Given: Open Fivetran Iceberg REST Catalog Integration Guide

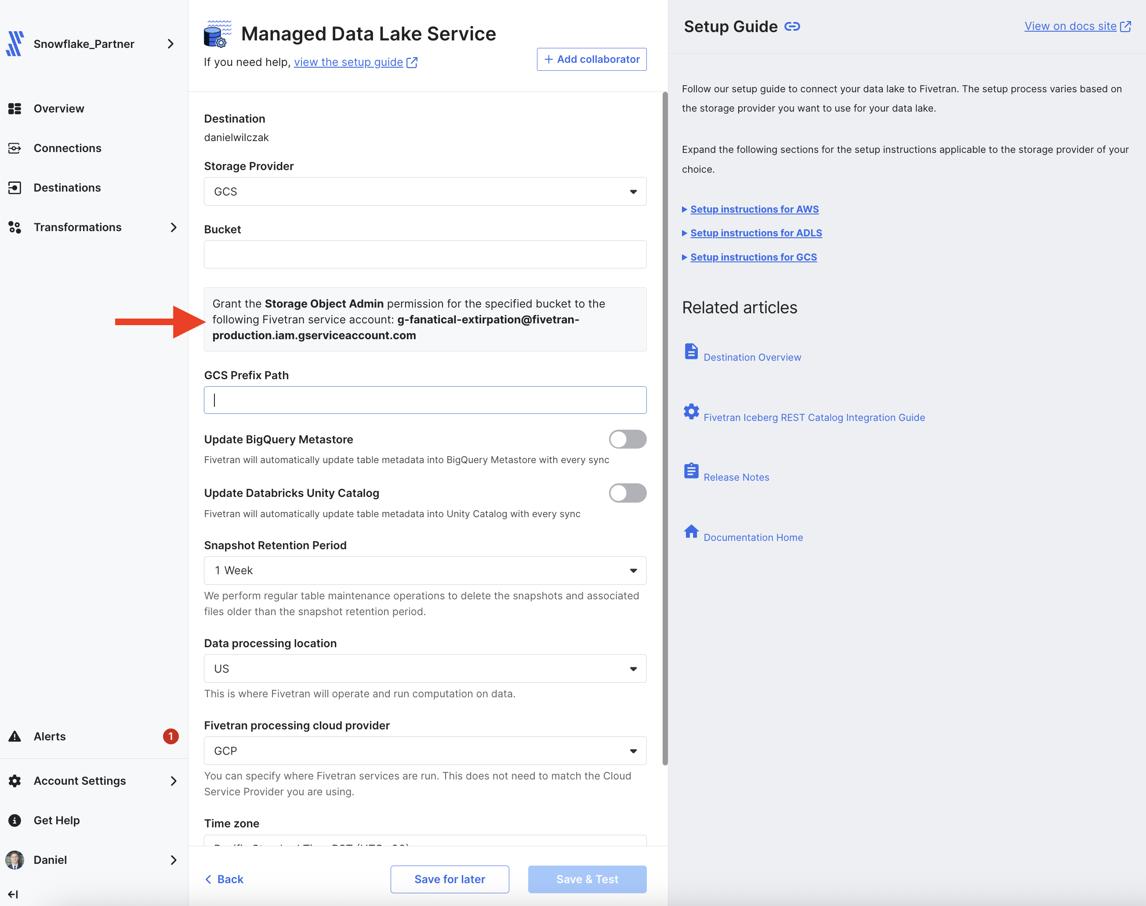Looking at the screenshot, I should pyautogui.click(x=814, y=417).
